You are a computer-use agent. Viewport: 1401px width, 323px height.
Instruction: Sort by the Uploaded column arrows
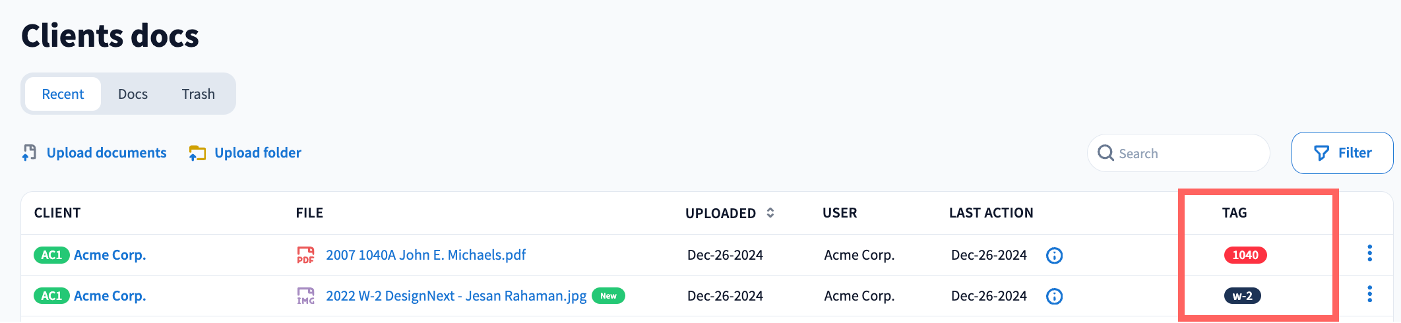(x=770, y=213)
